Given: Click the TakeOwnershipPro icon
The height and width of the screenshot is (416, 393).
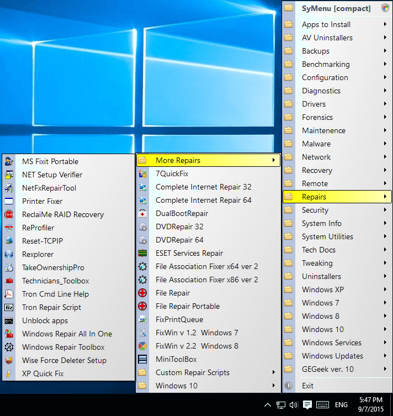Looking at the screenshot, I should [9, 267].
